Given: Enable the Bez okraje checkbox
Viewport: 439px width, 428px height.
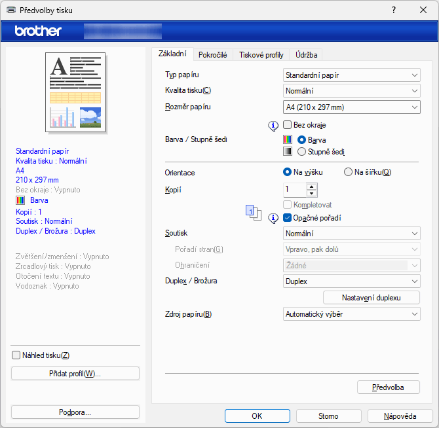Looking at the screenshot, I should [x=287, y=125].
